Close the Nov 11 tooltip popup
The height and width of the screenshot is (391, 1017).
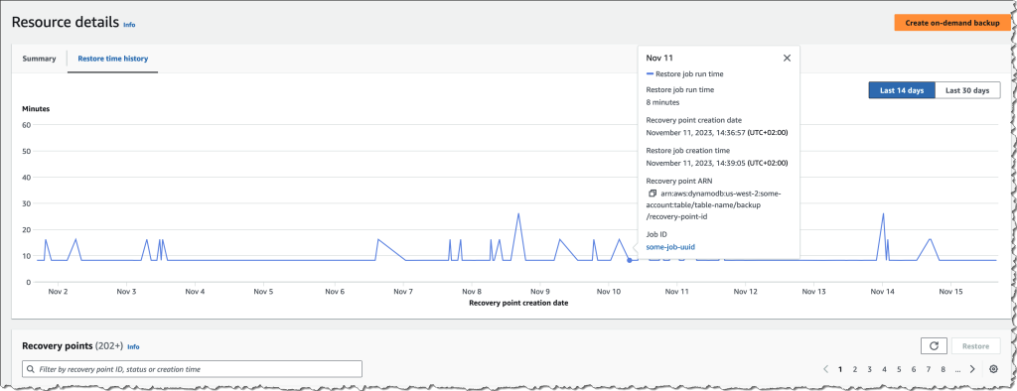tap(787, 58)
